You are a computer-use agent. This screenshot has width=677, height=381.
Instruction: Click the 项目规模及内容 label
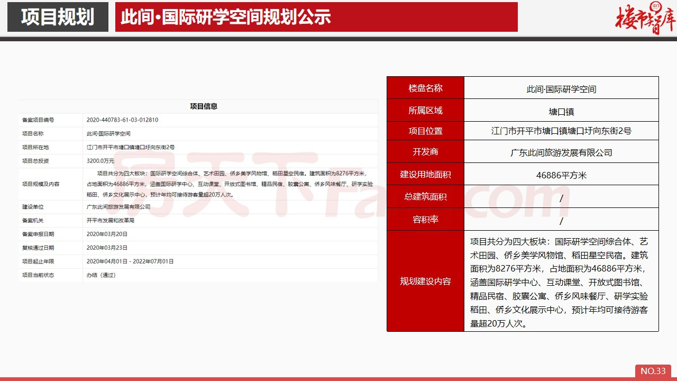[x=41, y=184]
